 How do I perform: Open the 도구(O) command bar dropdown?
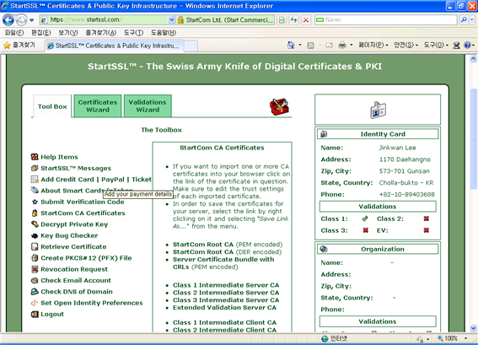(x=436, y=46)
